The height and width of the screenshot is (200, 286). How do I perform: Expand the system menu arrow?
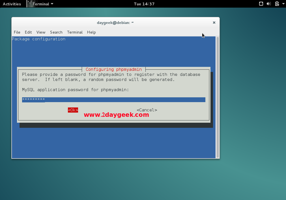pos(283,4)
